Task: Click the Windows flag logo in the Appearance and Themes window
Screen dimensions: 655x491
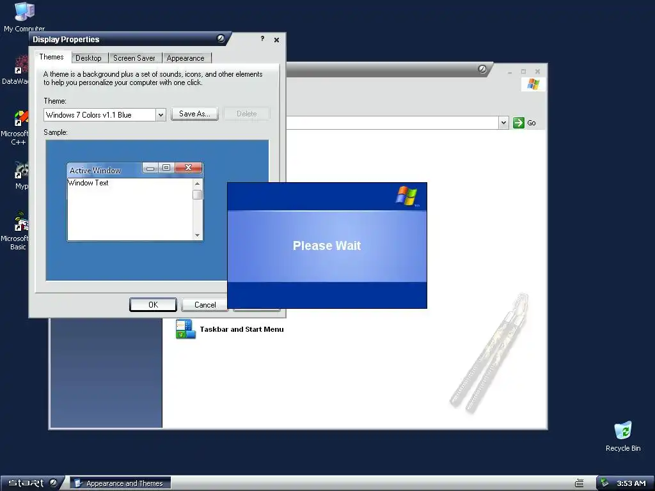Action: coord(533,84)
